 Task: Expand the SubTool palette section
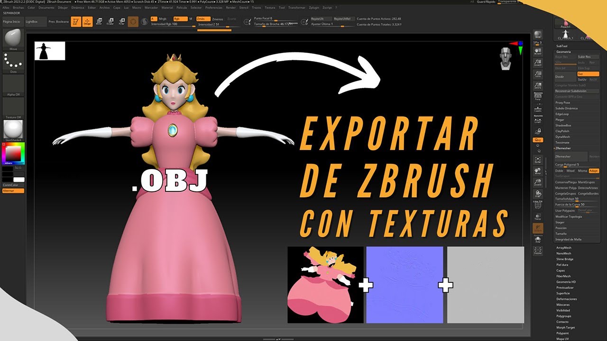coord(561,46)
